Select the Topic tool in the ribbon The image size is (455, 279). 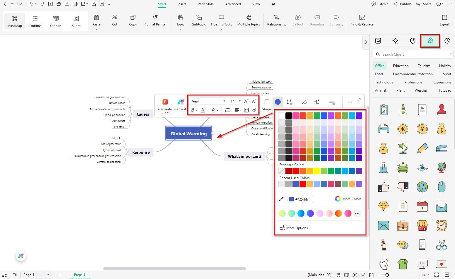(180, 20)
